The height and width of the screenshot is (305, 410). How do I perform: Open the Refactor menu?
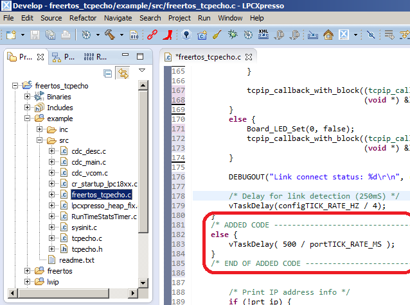(x=83, y=18)
